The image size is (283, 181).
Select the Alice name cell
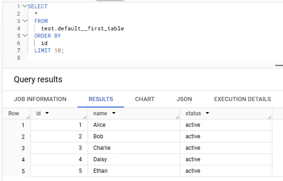point(134,125)
